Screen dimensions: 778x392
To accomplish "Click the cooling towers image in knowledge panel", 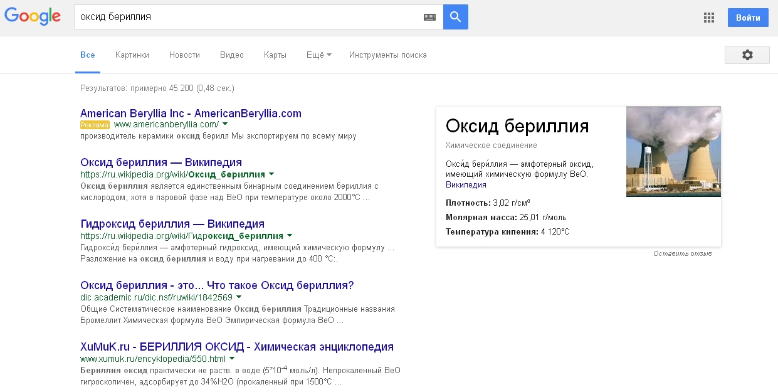I will [673, 151].
